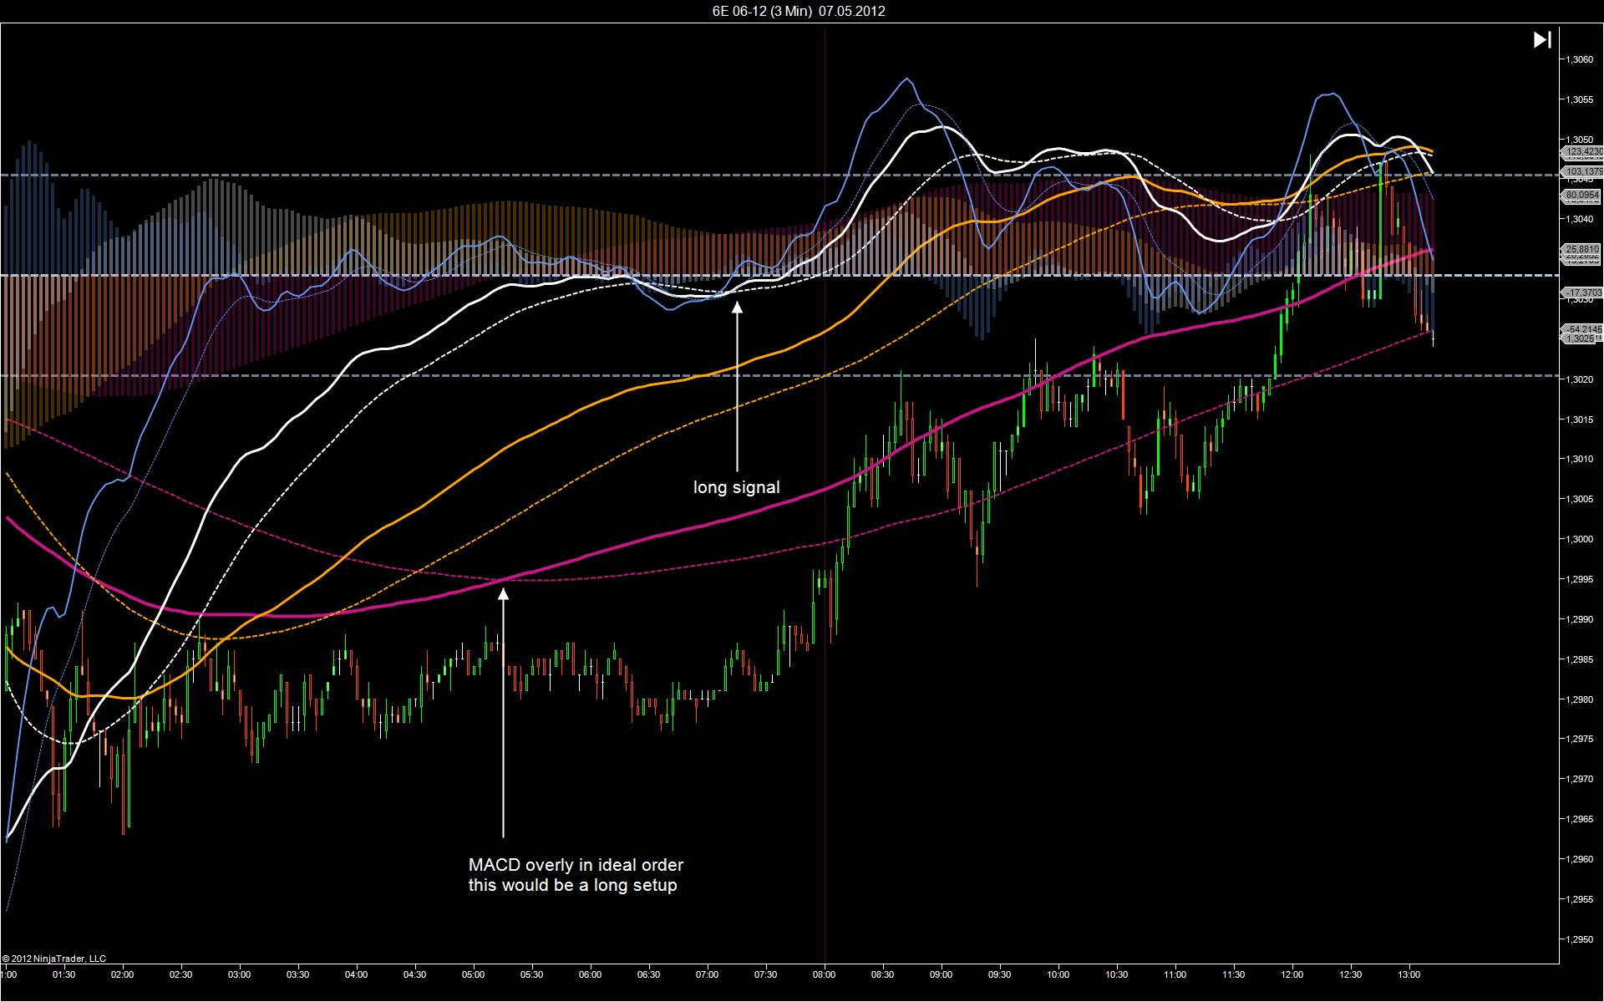Click the 80,0954 indicator value marker
The height and width of the screenshot is (1002, 1604).
(1582, 196)
